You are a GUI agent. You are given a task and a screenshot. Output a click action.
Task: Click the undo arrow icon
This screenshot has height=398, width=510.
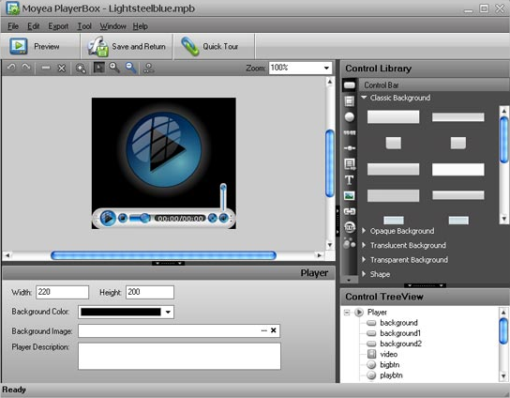pyautogui.click(x=11, y=68)
